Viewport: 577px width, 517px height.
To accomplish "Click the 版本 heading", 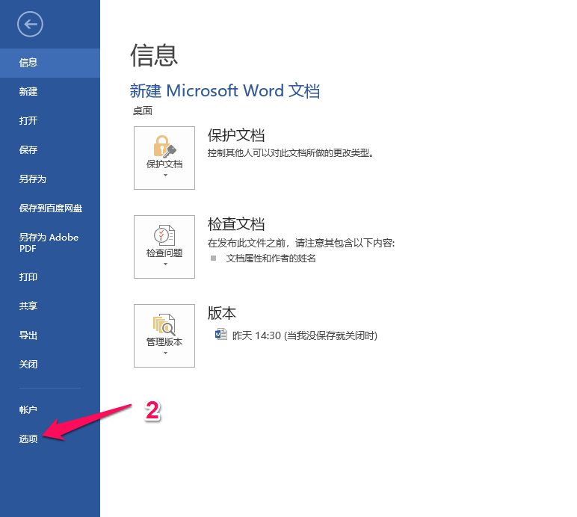I will [x=221, y=313].
